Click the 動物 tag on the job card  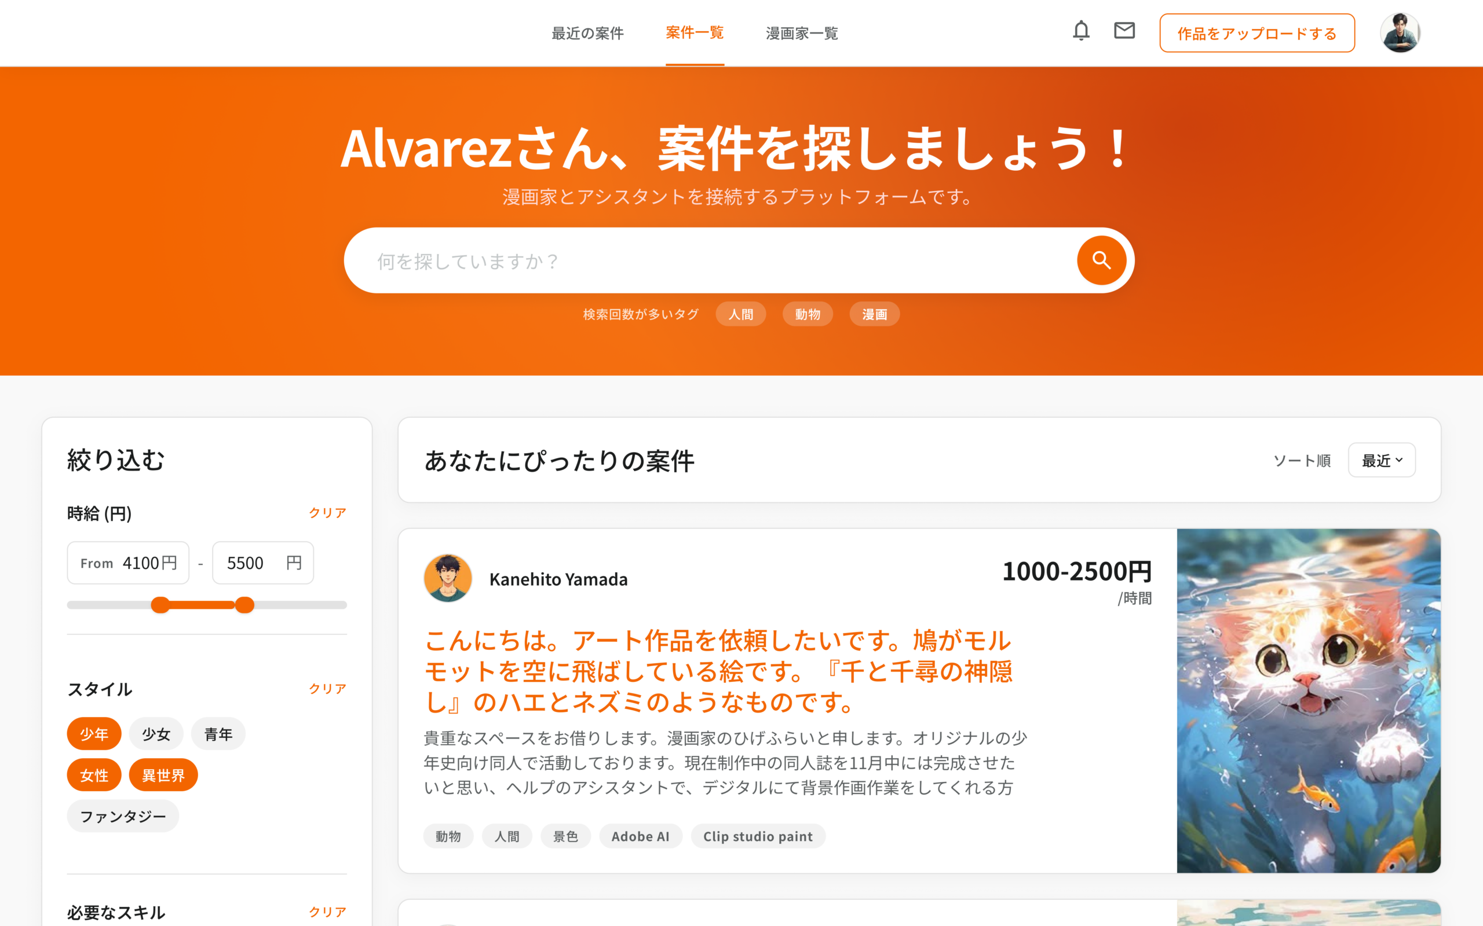448,837
